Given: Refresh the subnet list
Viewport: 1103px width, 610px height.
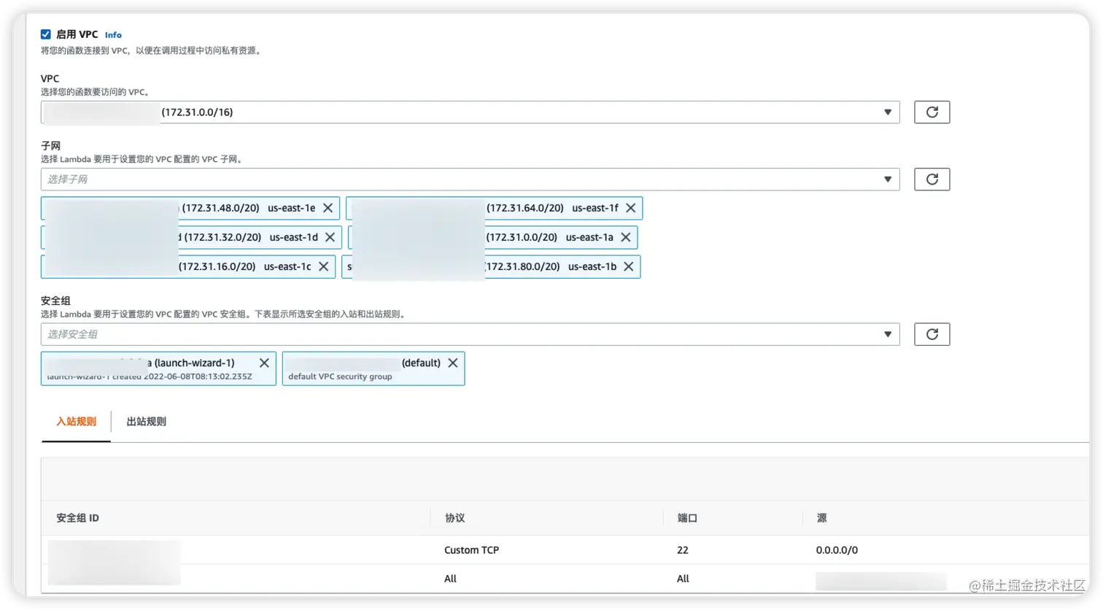Looking at the screenshot, I should pyautogui.click(x=932, y=179).
